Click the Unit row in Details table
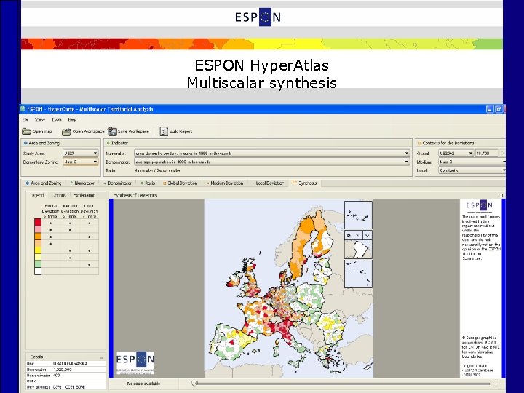524x393 pixels. [65, 364]
